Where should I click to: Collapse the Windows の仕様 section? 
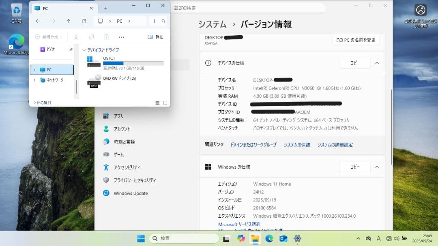[377, 167]
